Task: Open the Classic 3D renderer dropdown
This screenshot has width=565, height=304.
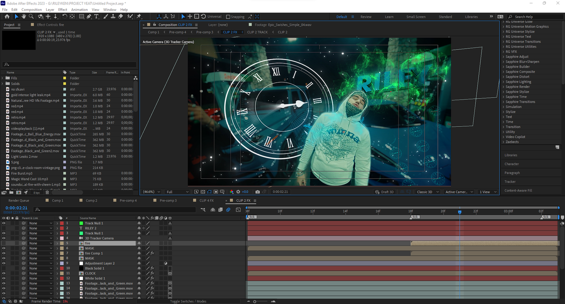Action: [428, 192]
